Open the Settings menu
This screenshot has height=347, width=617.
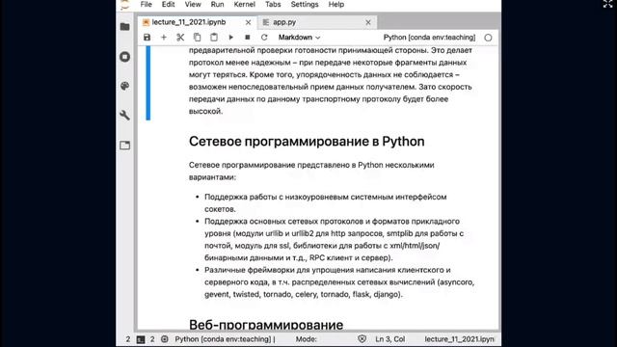tap(305, 4)
